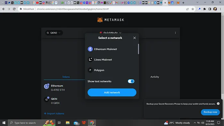Open the Ethereum 0.4782 ETH token row
Viewport: 224px width, 126px height.
click(x=64, y=88)
